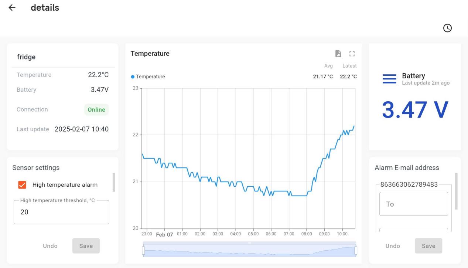Click the back arrow icon
This screenshot has width=468, height=268.
click(x=12, y=8)
